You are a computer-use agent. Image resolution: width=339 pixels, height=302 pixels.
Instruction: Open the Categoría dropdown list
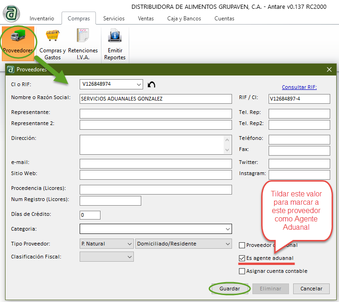pyautogui.click(x=227, y=229)
